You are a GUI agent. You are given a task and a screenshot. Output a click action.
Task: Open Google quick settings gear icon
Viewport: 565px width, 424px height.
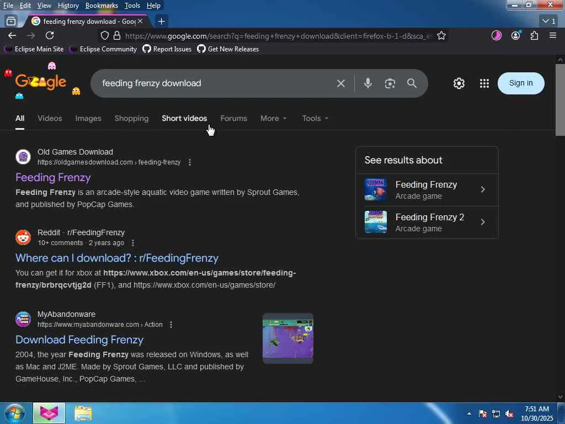click(x=459, y=83)
